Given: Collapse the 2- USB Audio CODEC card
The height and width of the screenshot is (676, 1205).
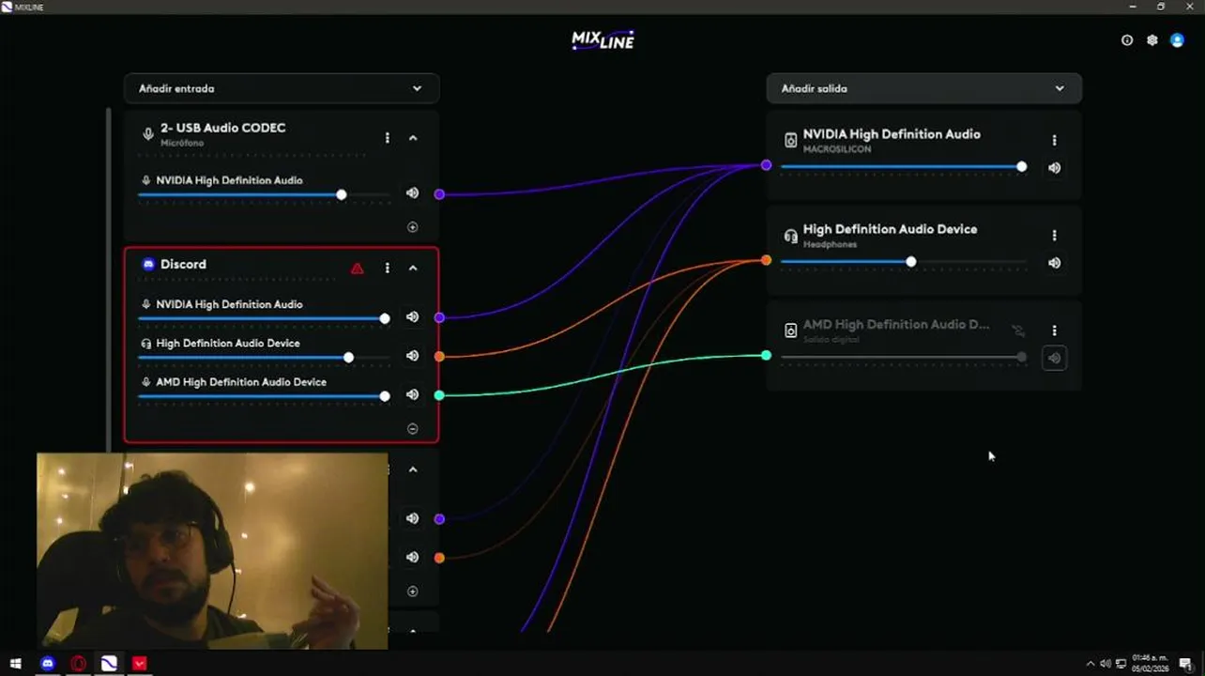Looking at the screenshot, I should [413, 138].
